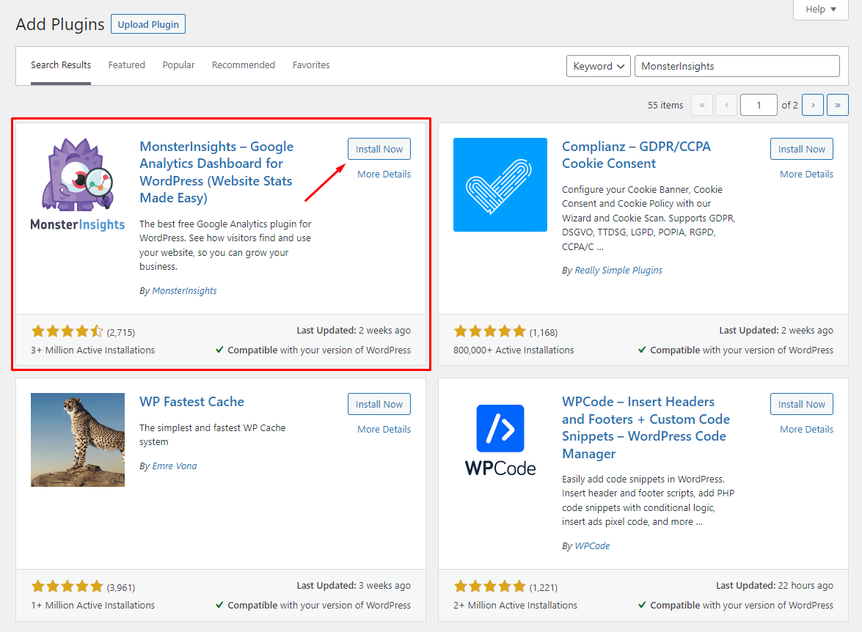Install the WPCode plugin
Image resolution: width=862 pixels, height=632 pixels.
[802, 404]
